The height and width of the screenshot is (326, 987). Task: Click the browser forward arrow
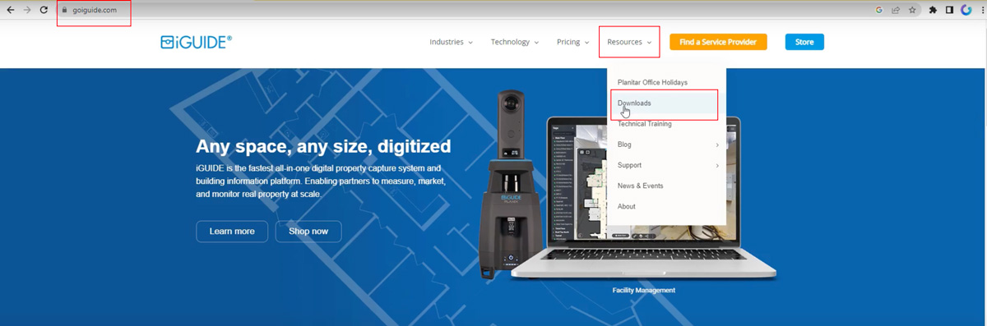point(26,10)
